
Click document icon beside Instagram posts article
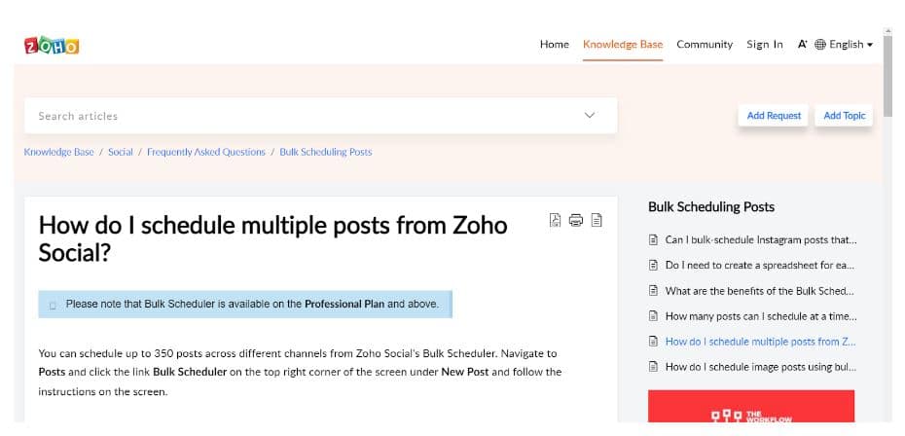(x=653, y=239)
